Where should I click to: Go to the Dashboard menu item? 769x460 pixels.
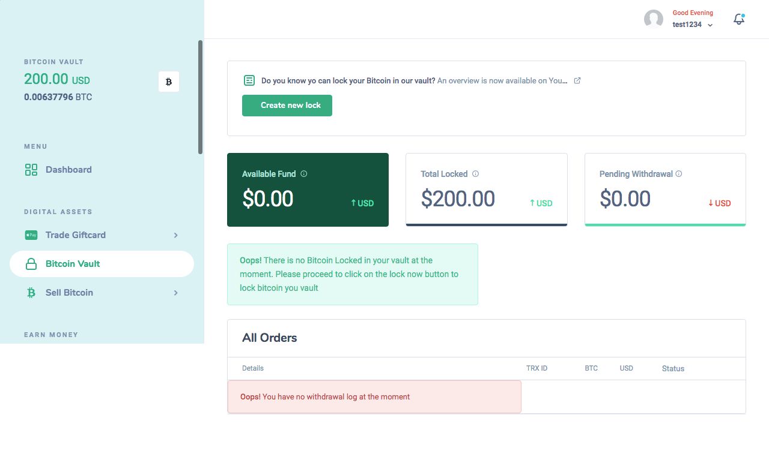coord(68,170)
